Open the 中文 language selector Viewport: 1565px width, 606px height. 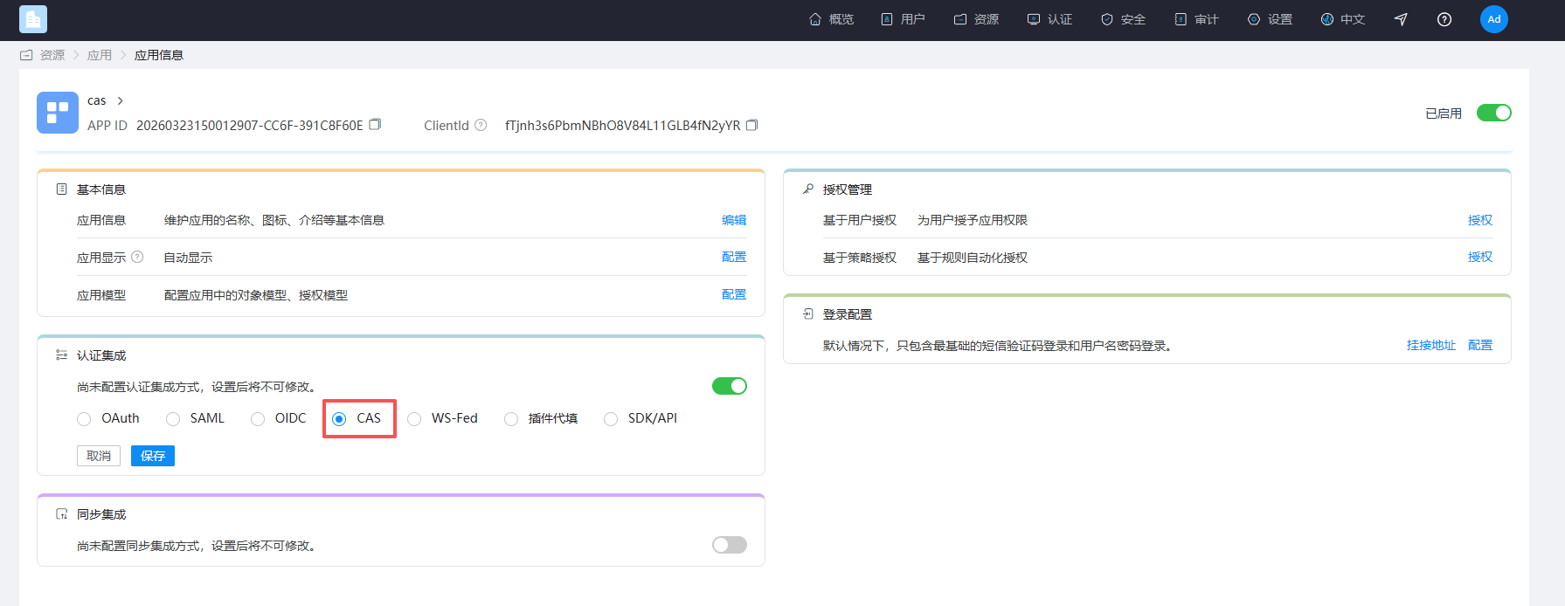pos(1343,19)
